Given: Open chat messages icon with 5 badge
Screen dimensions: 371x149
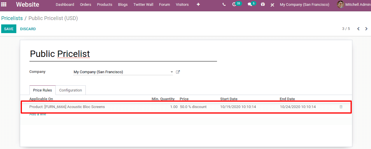Looking at the screenshot, I should tap(251, 4).
